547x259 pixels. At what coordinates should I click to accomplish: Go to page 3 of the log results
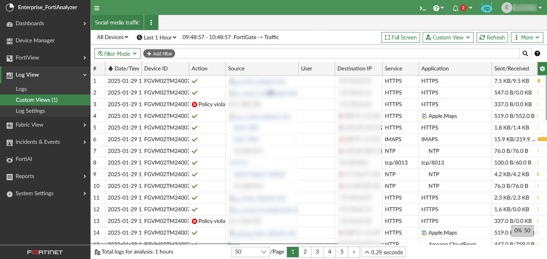tap(317, 252)
